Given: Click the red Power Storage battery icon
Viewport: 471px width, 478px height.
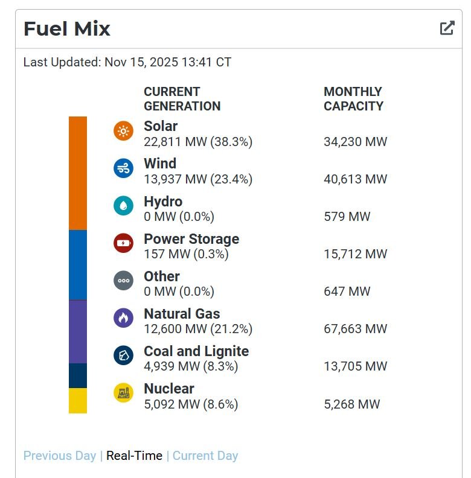Looking at the screenshot, I should (123, 243).
